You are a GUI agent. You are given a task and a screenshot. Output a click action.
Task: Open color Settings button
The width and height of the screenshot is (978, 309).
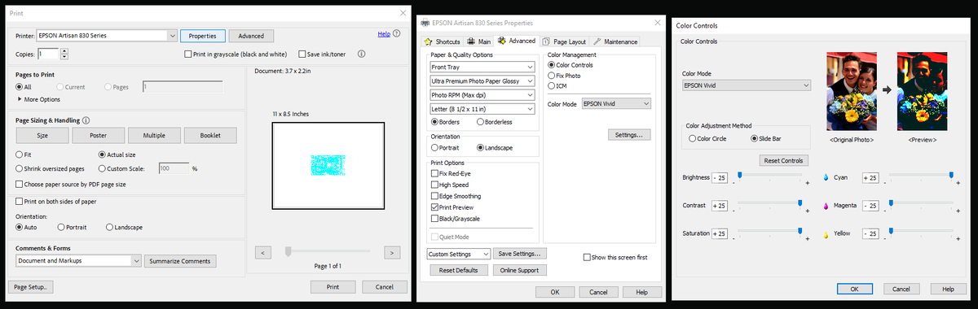pyautogui.click(x=629, y=134)
